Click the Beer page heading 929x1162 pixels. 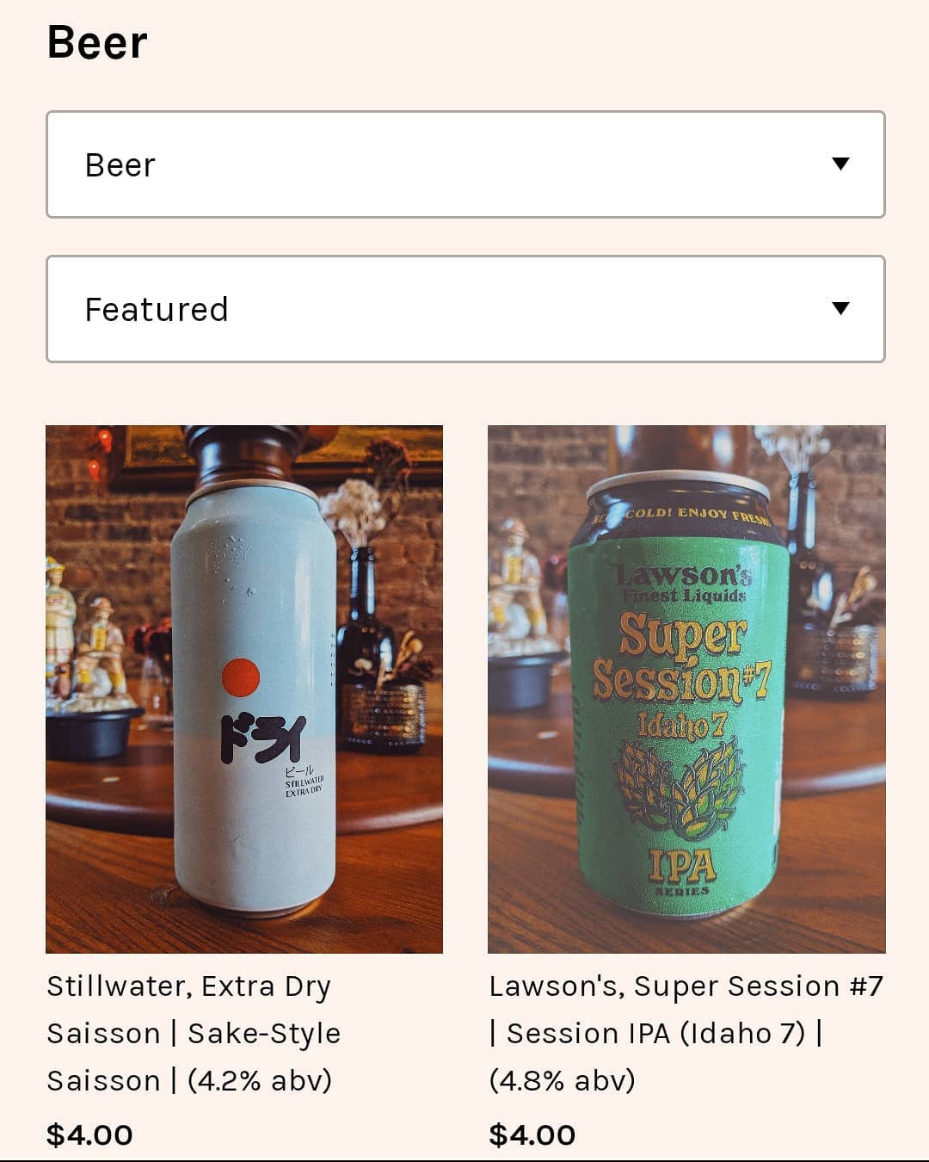(97, 42)
